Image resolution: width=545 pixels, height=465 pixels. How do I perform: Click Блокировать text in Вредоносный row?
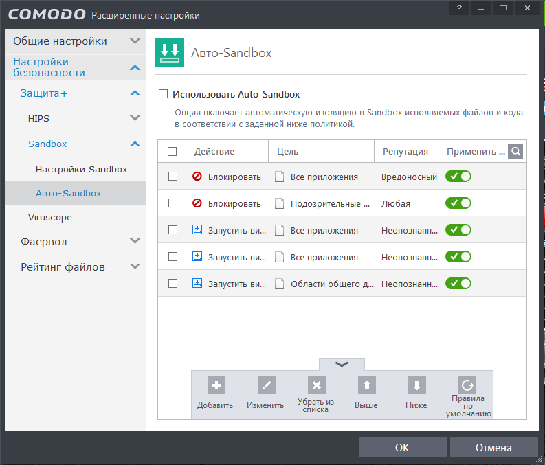pos(234,177)
